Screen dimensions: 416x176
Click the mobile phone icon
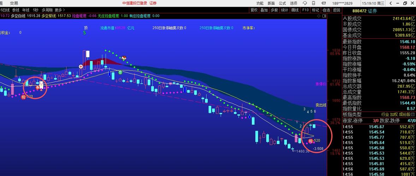(314, 3)
